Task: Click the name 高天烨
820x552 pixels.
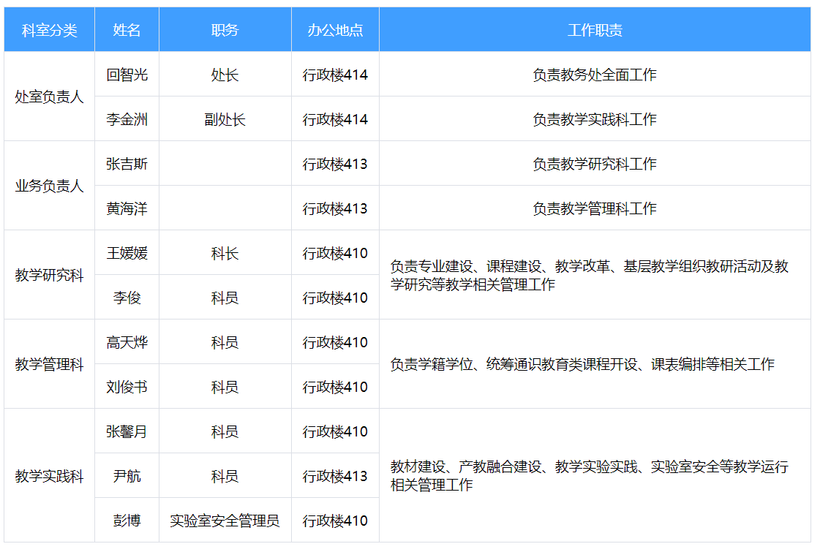Action: pyautogui.click(x=127, y=342)
